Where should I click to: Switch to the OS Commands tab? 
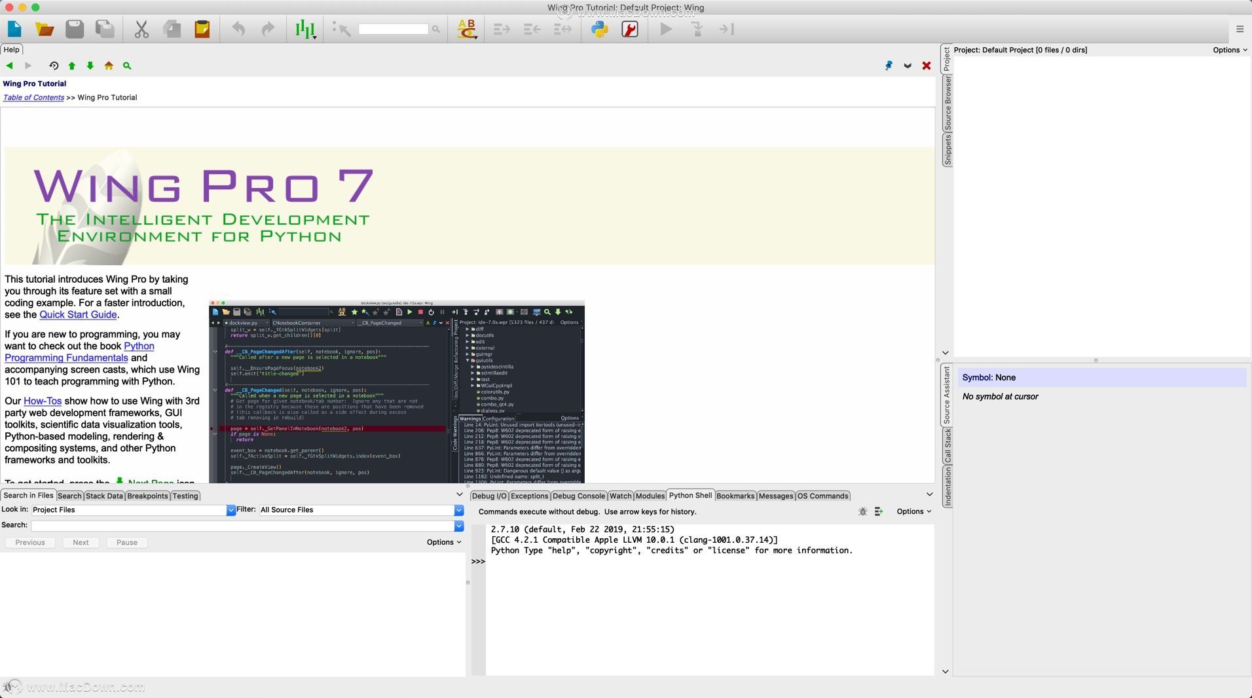click(x=822, y=496)
